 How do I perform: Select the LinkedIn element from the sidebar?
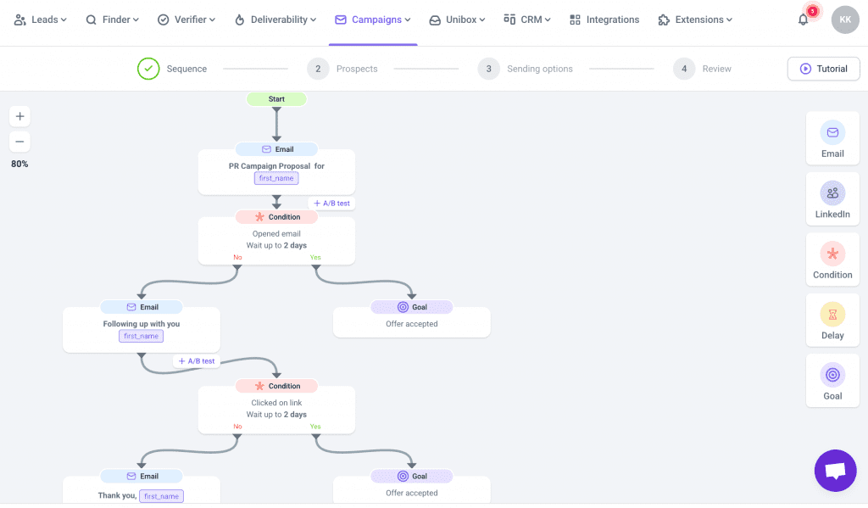point(832,198)
